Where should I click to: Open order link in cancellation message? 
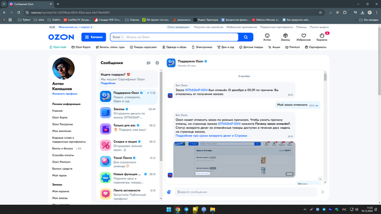coord(196,90)
